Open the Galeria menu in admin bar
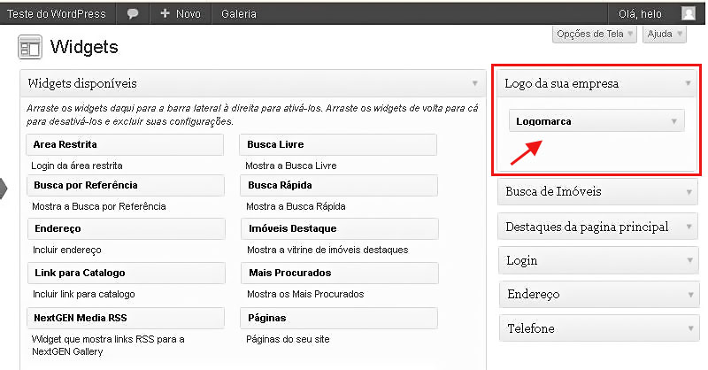The height and width of the screenshot is (370, 708). pyautogui.click(x=239, y=14)
